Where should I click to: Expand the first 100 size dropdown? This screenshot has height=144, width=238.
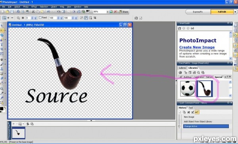point(61,18)
